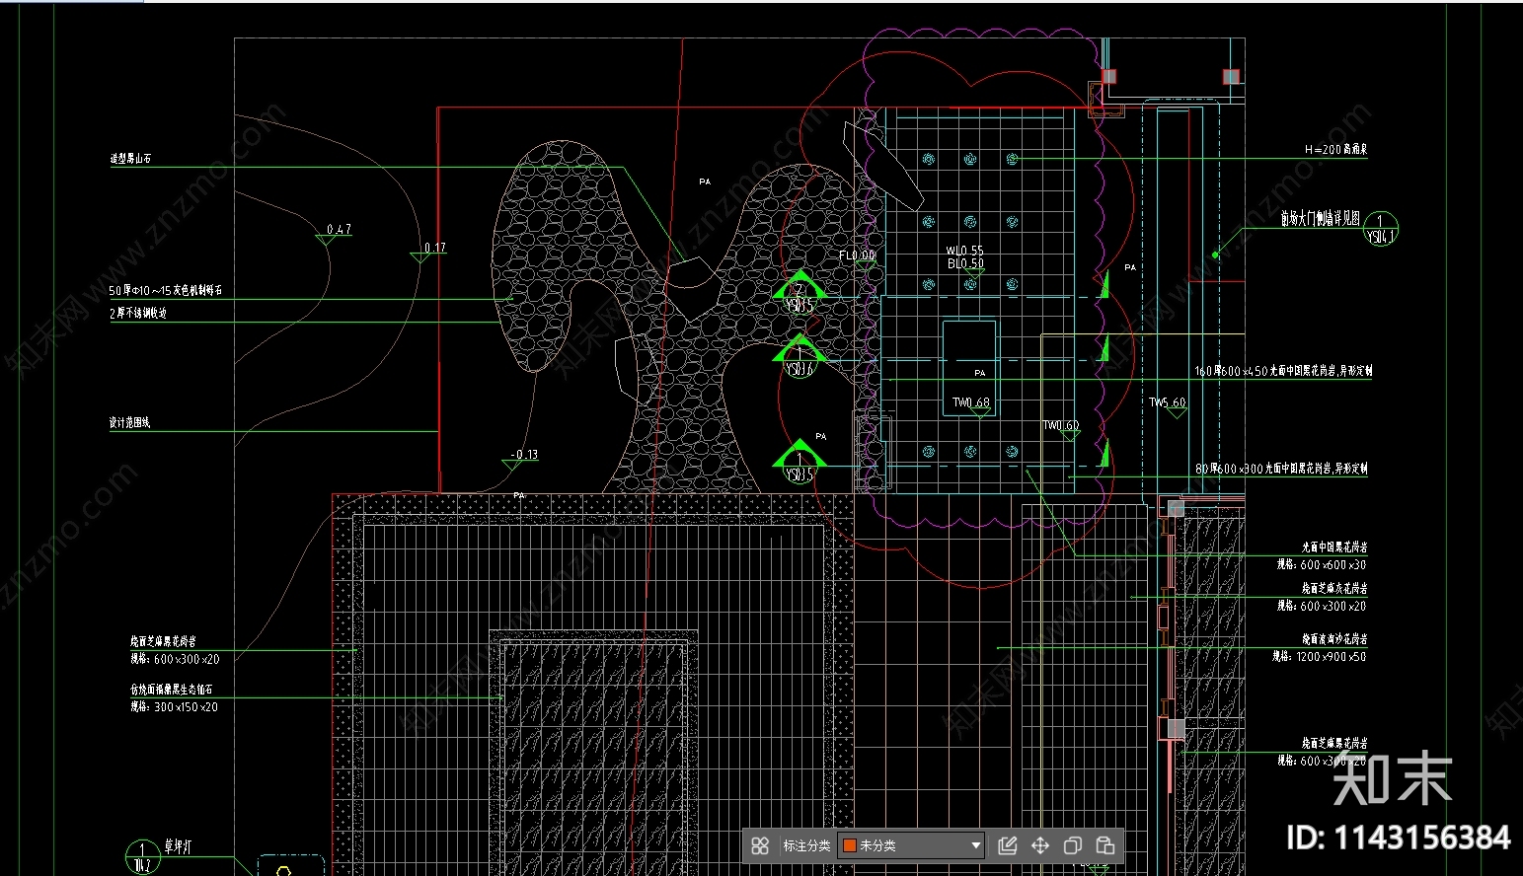
Task: Click the orange category color swatch
Action: tap(849, 845)
